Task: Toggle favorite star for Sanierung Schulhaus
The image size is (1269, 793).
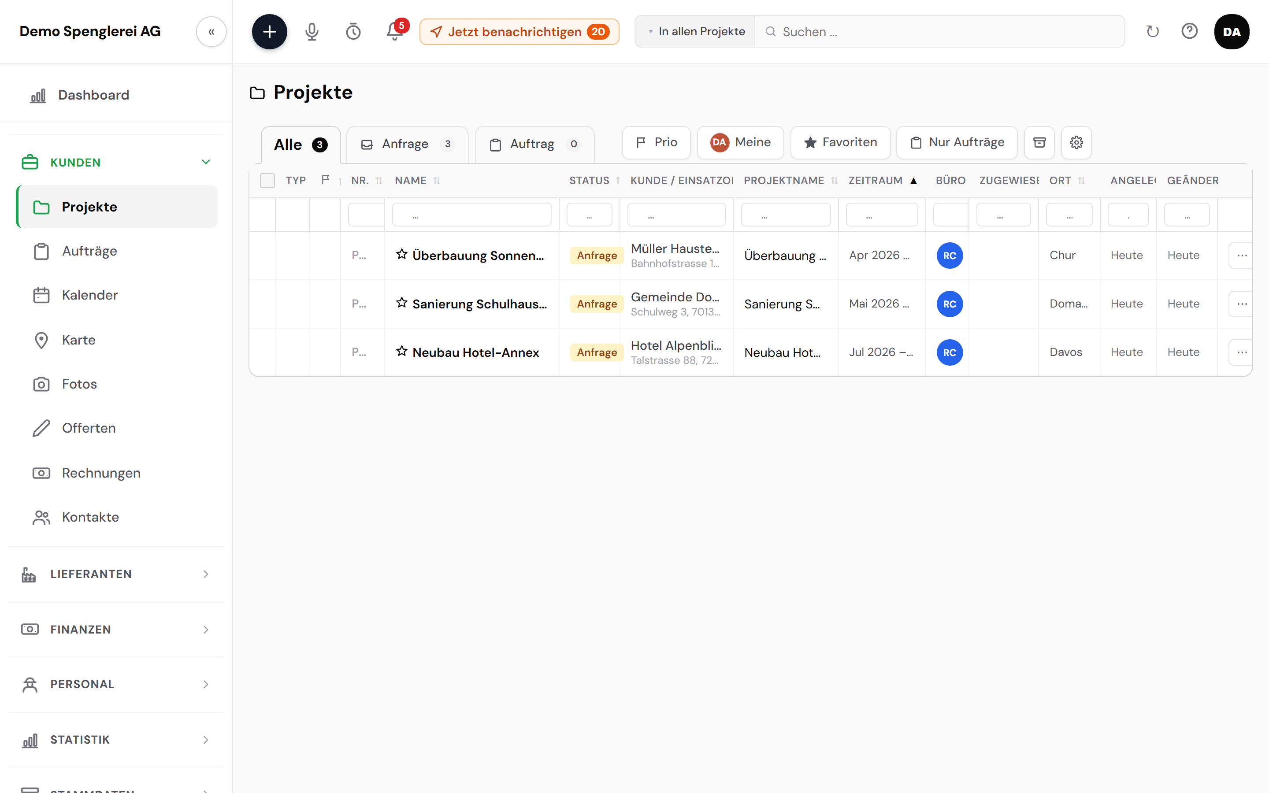Action: point(402,303)
